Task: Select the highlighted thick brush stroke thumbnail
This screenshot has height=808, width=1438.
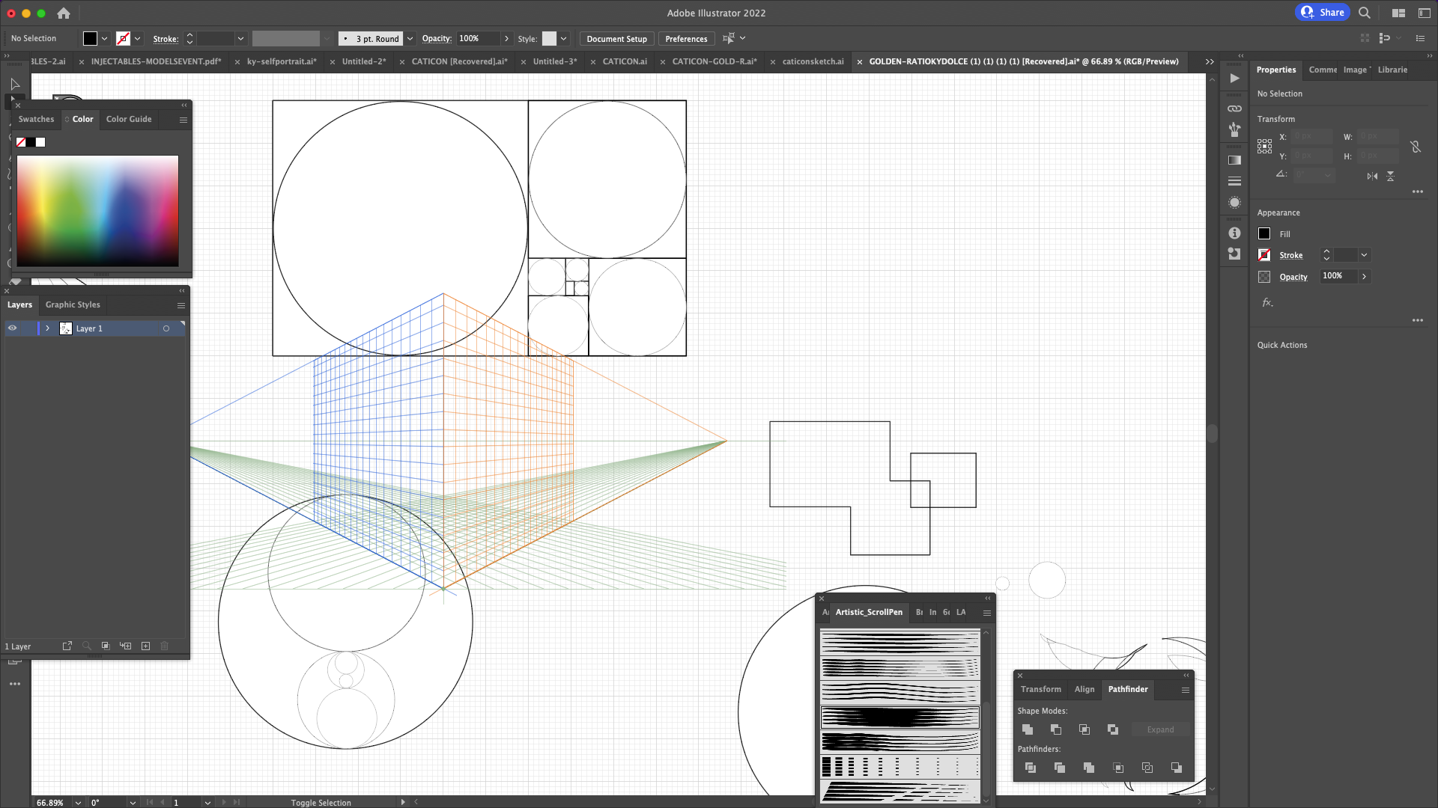Action: coord(899,717)
